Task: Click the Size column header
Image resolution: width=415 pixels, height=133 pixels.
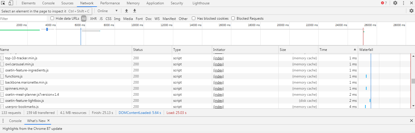Action: tap(298, 50)
